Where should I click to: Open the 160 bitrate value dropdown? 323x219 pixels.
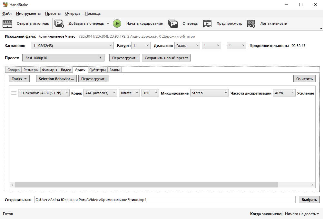[150, 93]
